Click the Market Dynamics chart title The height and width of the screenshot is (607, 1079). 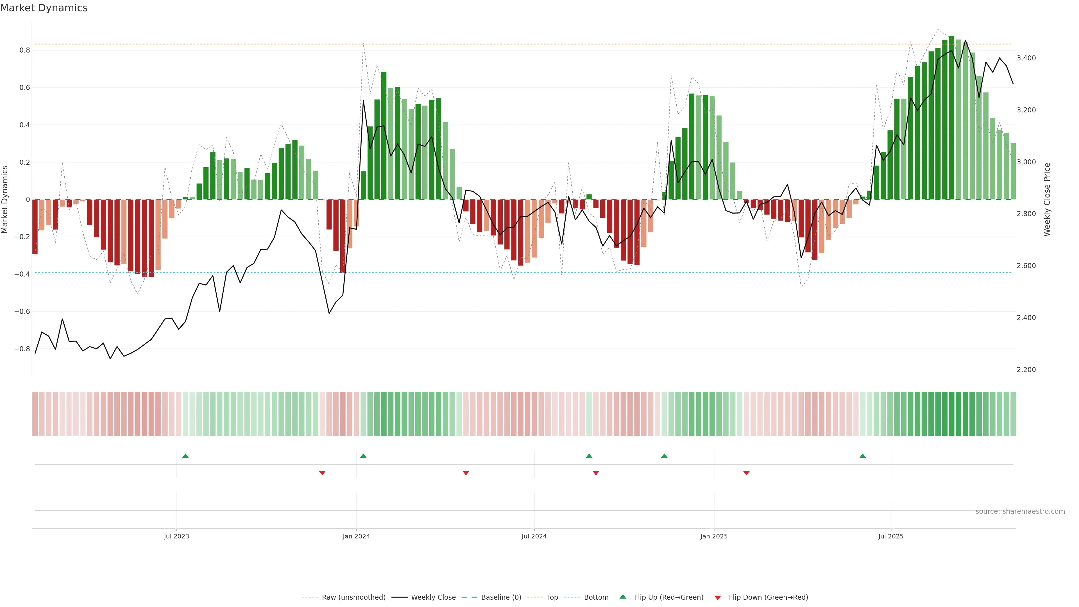tap(44, 8)
